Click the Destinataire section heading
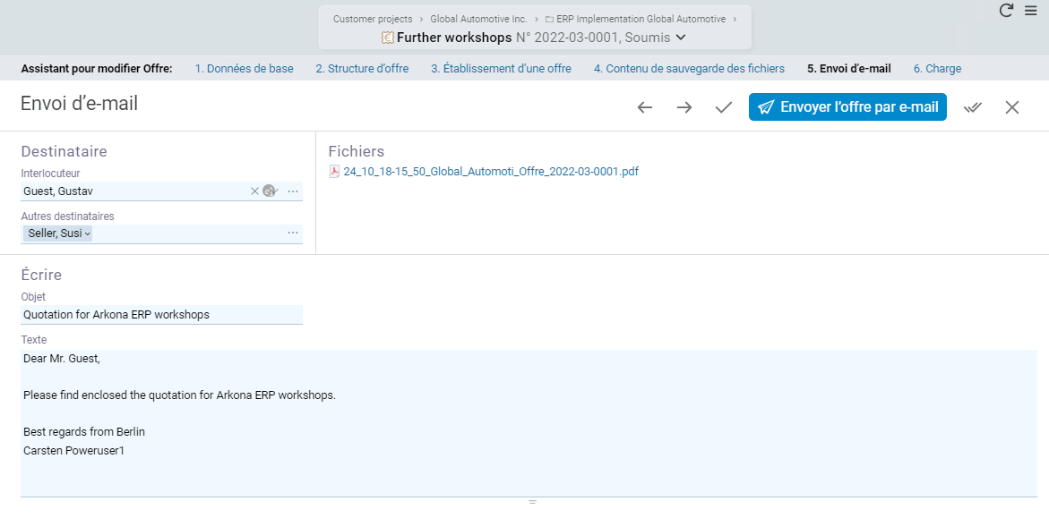This screenshot has width=1049, height=518. (x=64, y=152)
